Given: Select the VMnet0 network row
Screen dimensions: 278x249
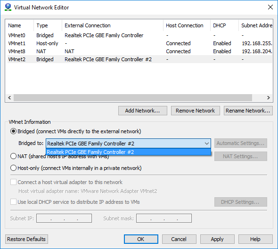Looking at the screenshot, I should (x=139, y=35).
